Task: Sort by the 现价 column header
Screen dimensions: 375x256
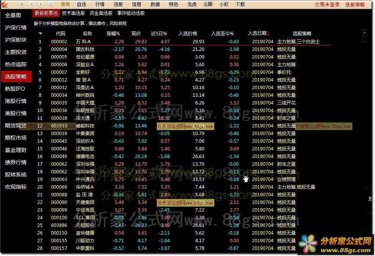Action: [x=136, y=34]
